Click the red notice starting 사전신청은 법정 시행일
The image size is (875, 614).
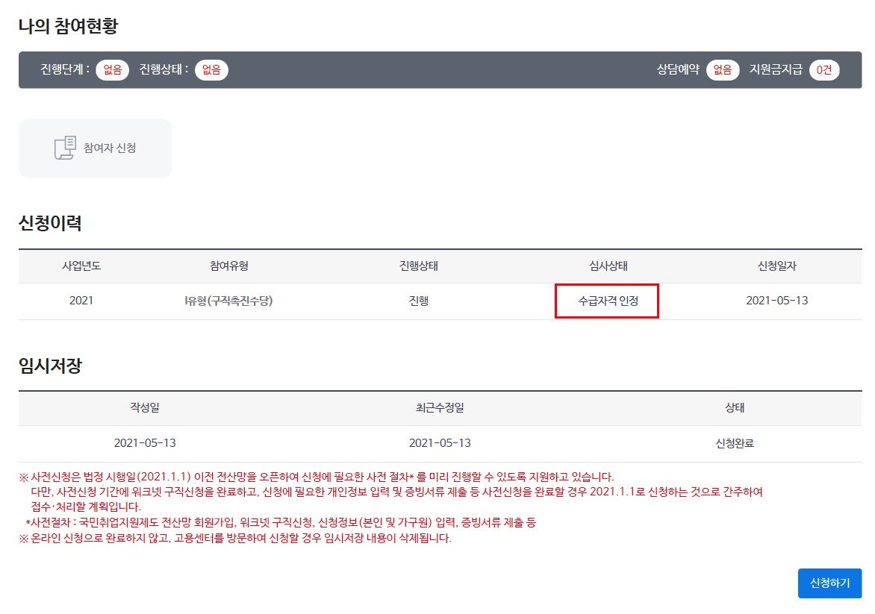(x=317, y=477)
